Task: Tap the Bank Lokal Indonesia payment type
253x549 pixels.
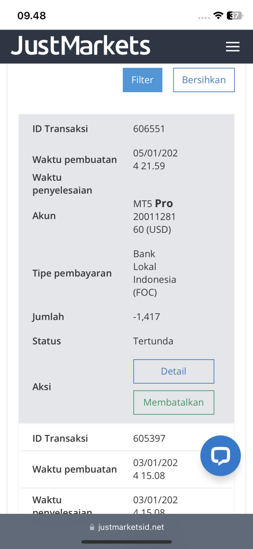Action: coord(154,273)
